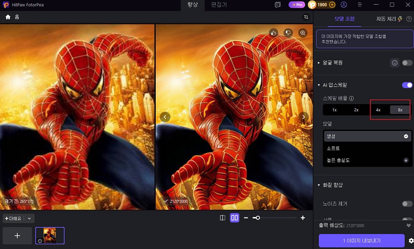Open the magnifier zoom on enhanced image
The width and height of the screenshot is (414, 249).
(x=303, y=33)
